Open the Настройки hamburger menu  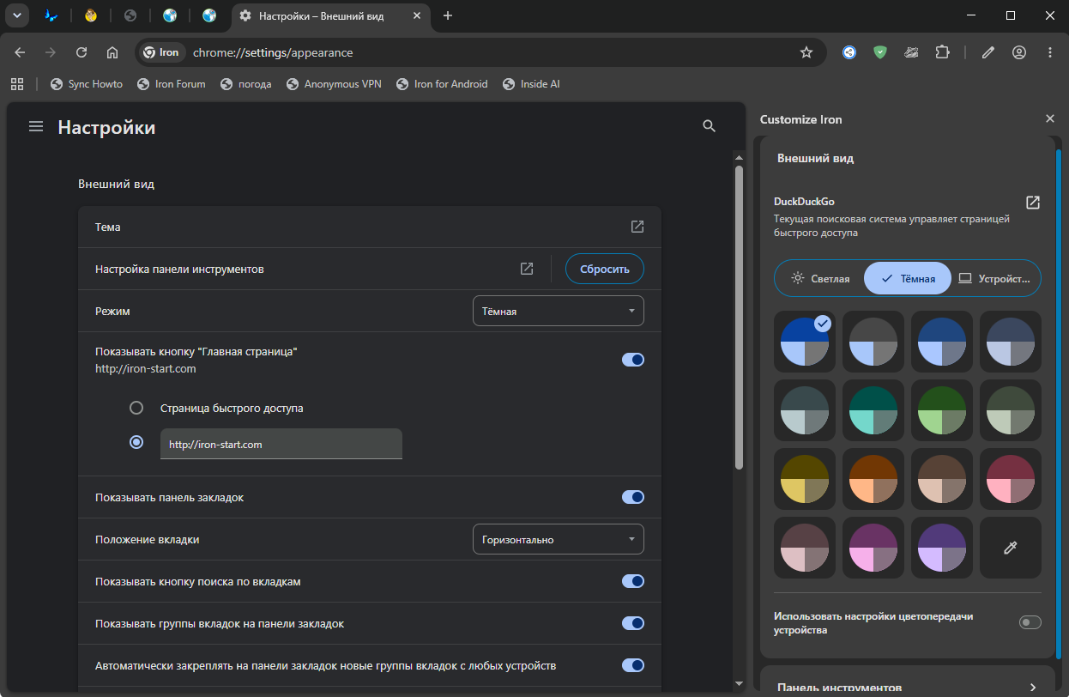[36, 127]
